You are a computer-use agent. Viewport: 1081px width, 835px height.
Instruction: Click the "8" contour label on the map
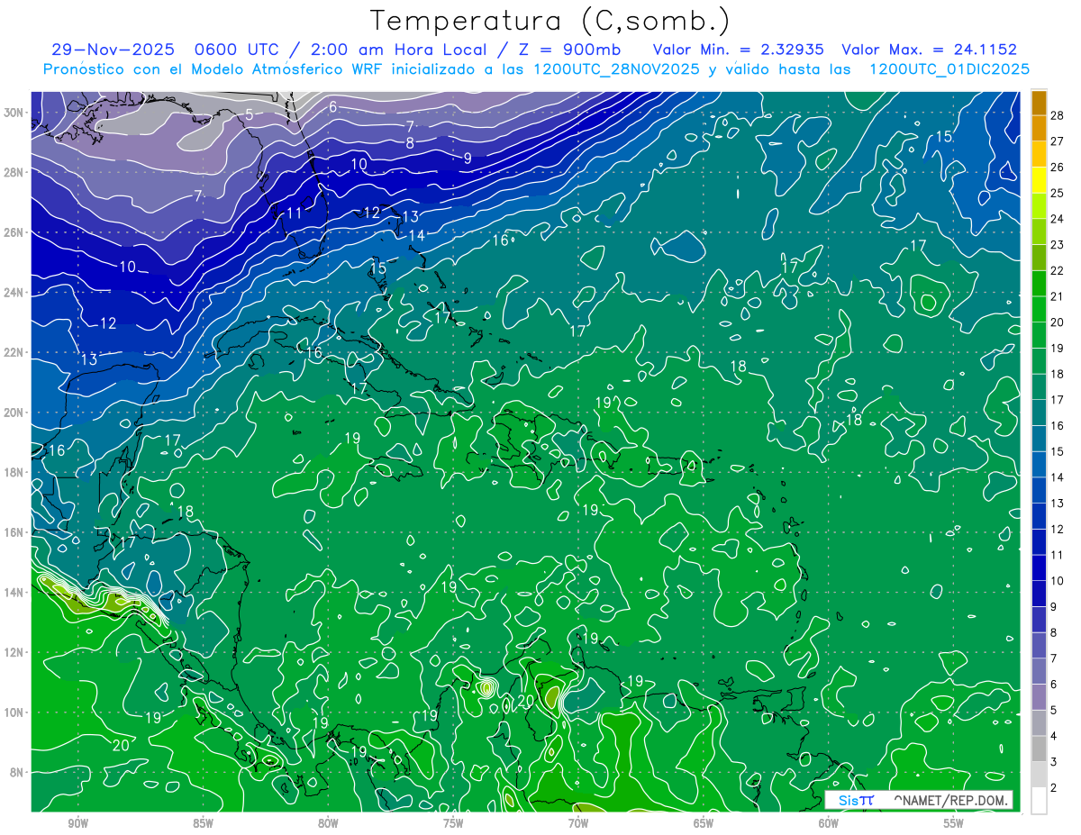[x=410, y=142]
